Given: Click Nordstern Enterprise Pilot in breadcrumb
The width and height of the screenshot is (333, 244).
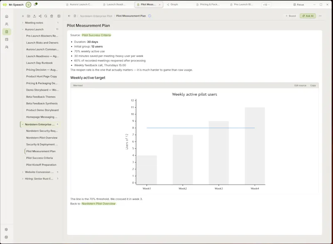Looking at the screenshot, I should point(96,16).
